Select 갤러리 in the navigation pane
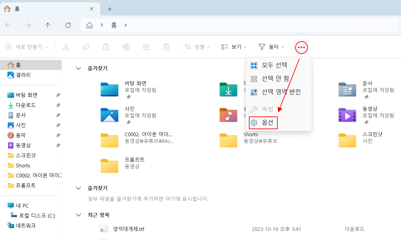Image resolution: width=401 pixels, height=240 pixels. (x=31, y=75)
